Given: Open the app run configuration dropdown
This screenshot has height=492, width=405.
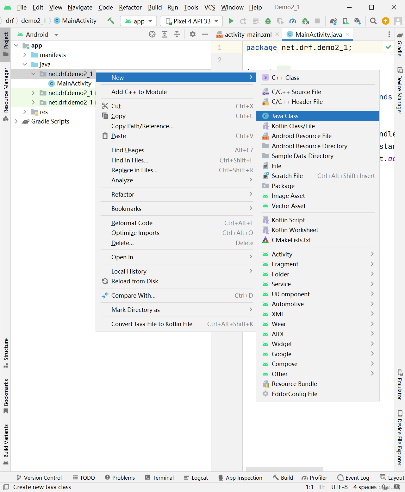Looking at the screenshot, I should click(x=139, y=21).
